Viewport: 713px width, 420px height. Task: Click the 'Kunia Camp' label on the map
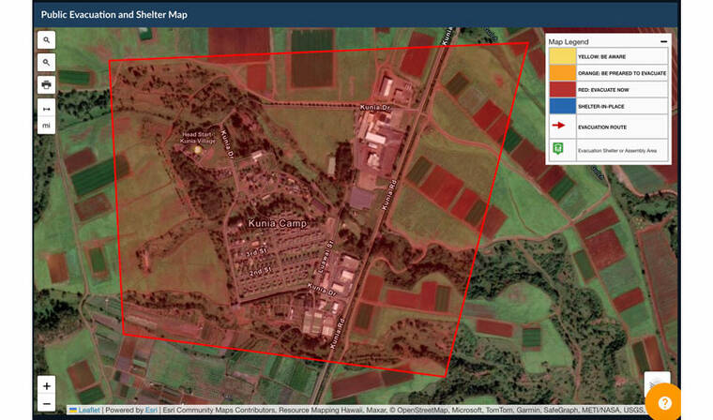point(278,223)
